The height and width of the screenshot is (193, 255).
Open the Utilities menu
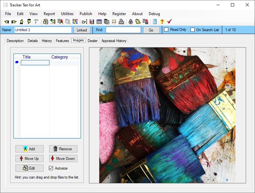coord(67,14)
